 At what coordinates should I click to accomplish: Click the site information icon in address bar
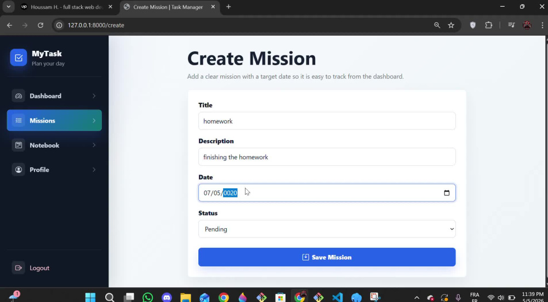[x=59, y=25]
